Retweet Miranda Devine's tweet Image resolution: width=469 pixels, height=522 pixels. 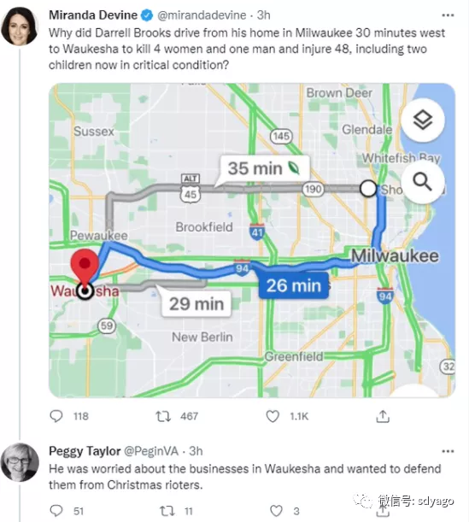[x=163, y=416]
